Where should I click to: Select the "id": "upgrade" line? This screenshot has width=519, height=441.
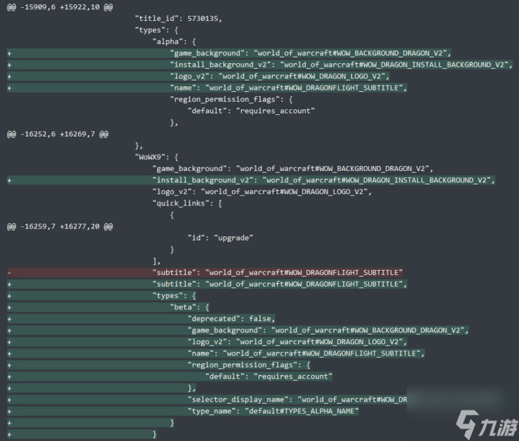(x=220, y=238)
